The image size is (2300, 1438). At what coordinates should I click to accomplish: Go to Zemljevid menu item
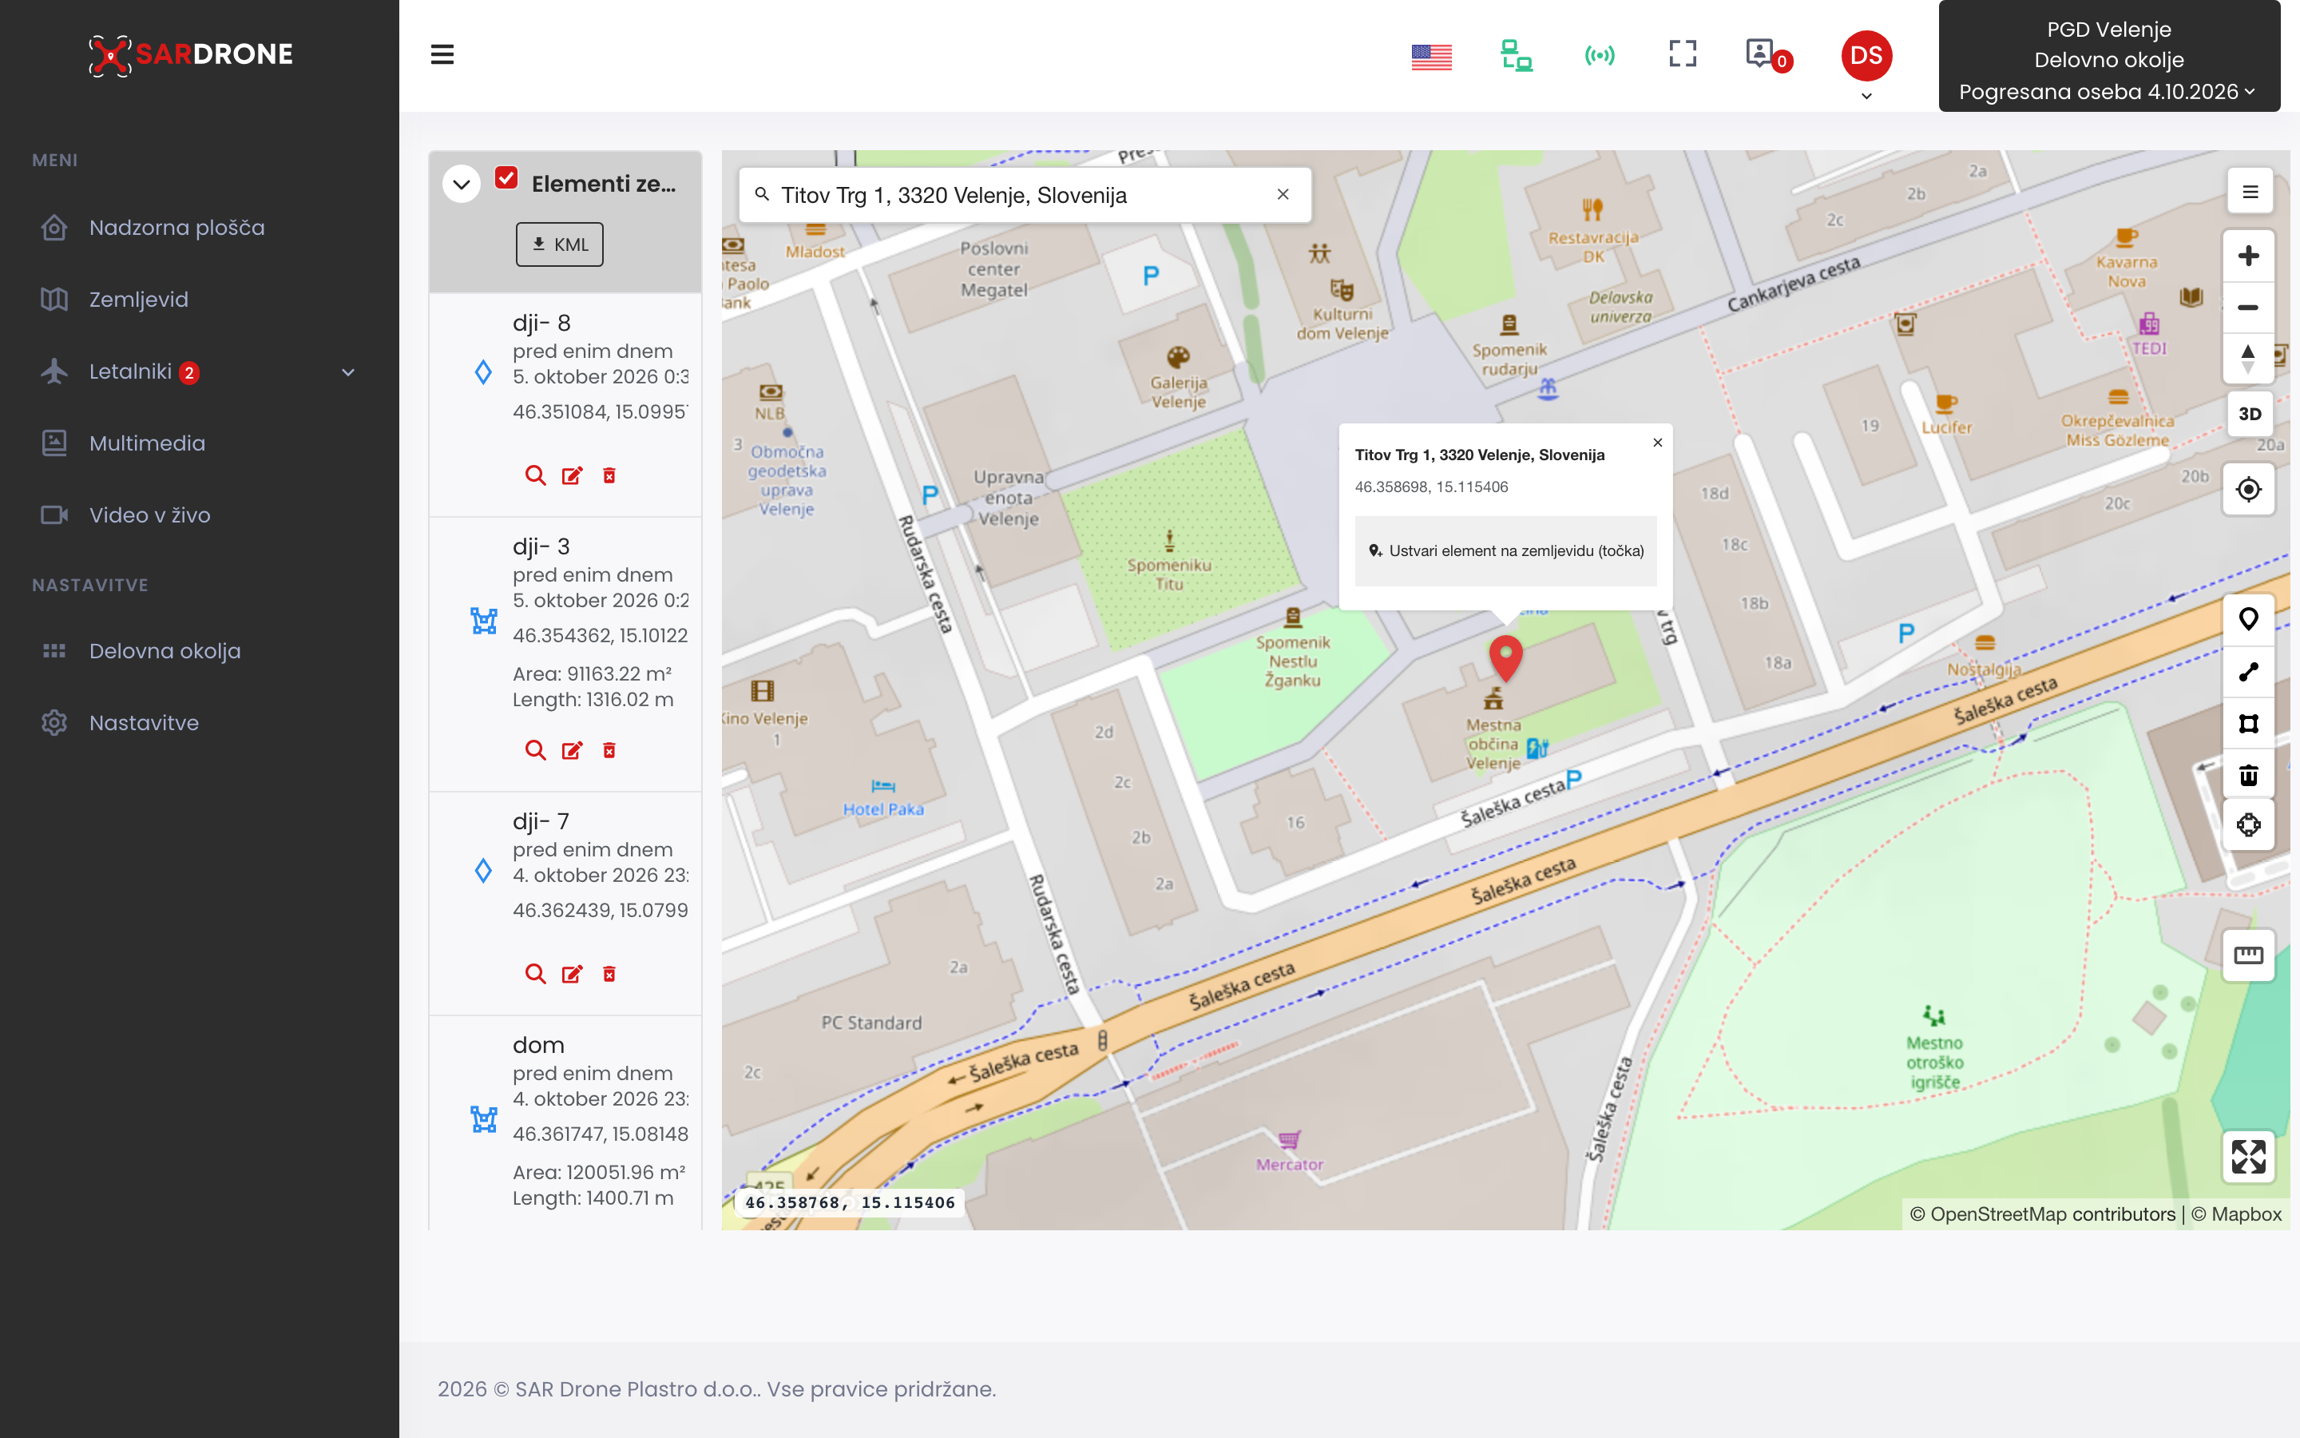point(138,300)
